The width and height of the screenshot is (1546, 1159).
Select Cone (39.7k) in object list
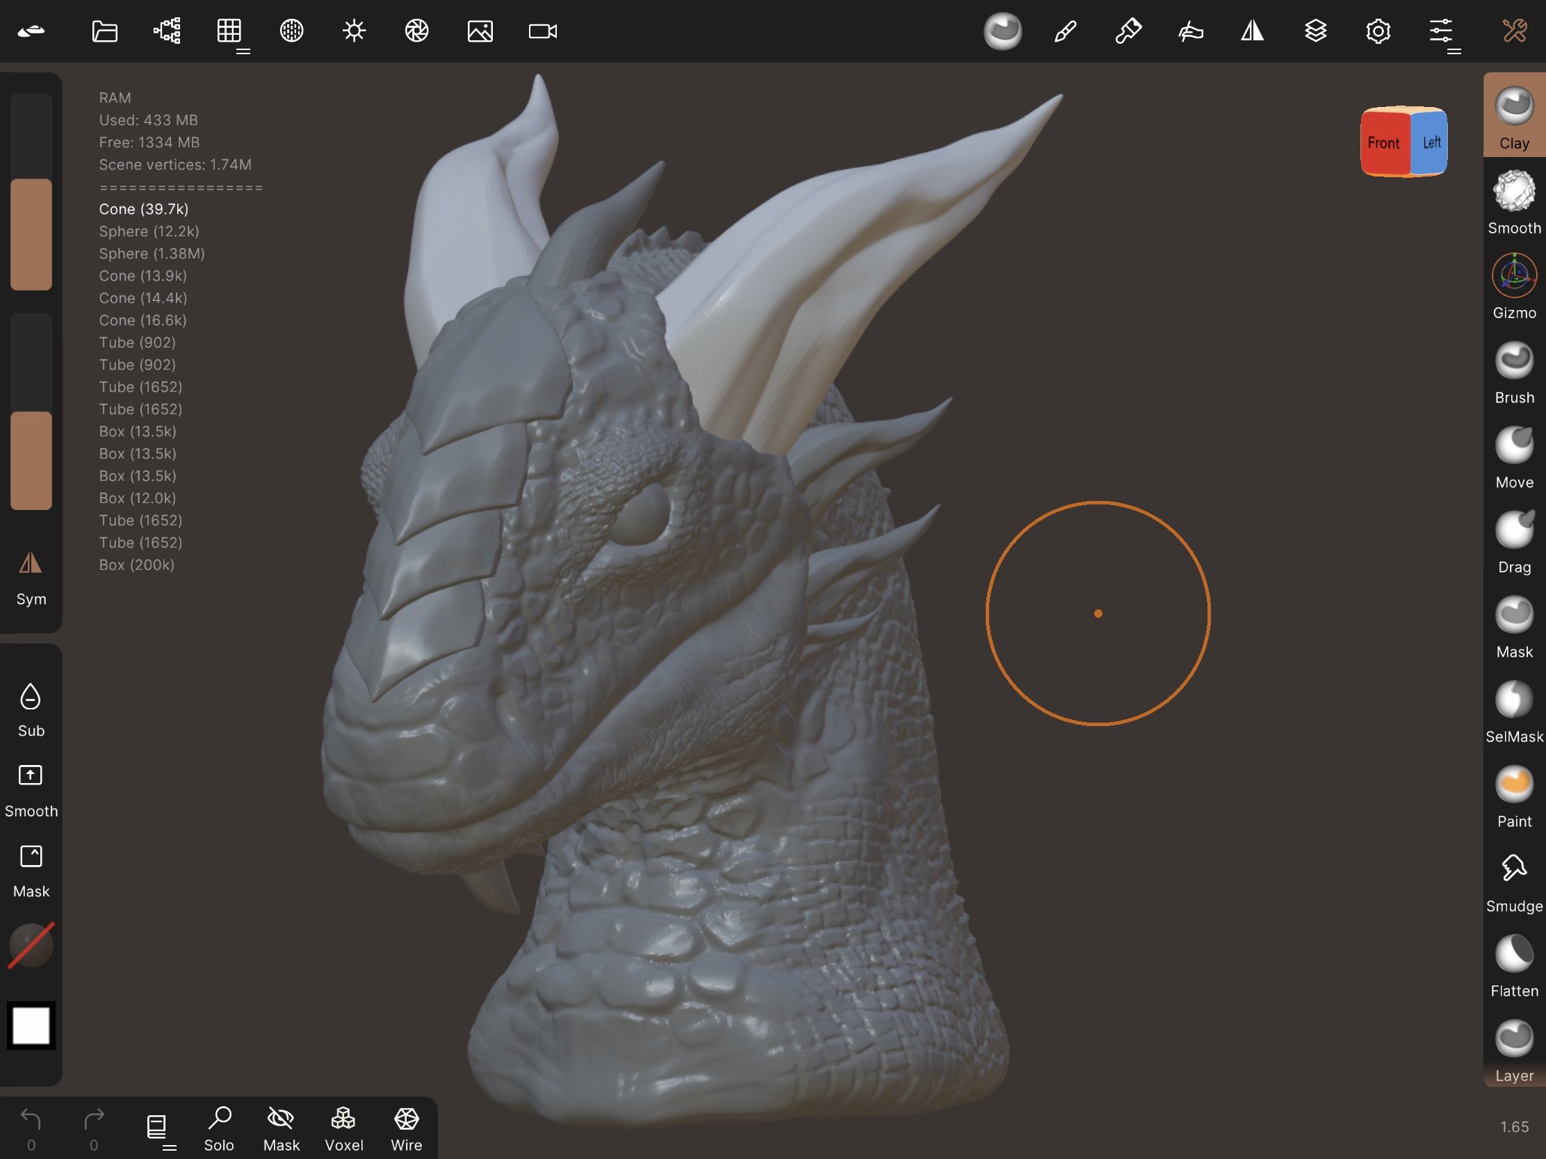click(x=143, y=209)
